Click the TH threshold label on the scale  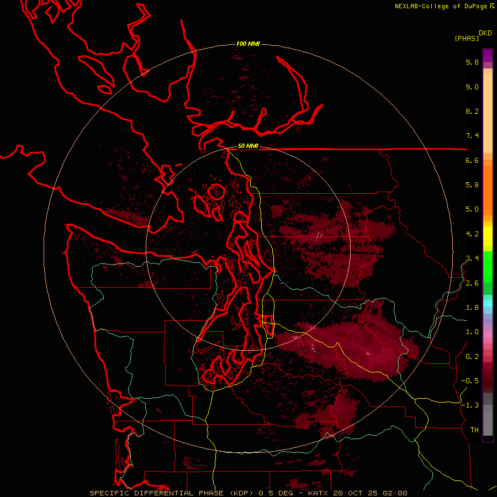pos(474,430)
